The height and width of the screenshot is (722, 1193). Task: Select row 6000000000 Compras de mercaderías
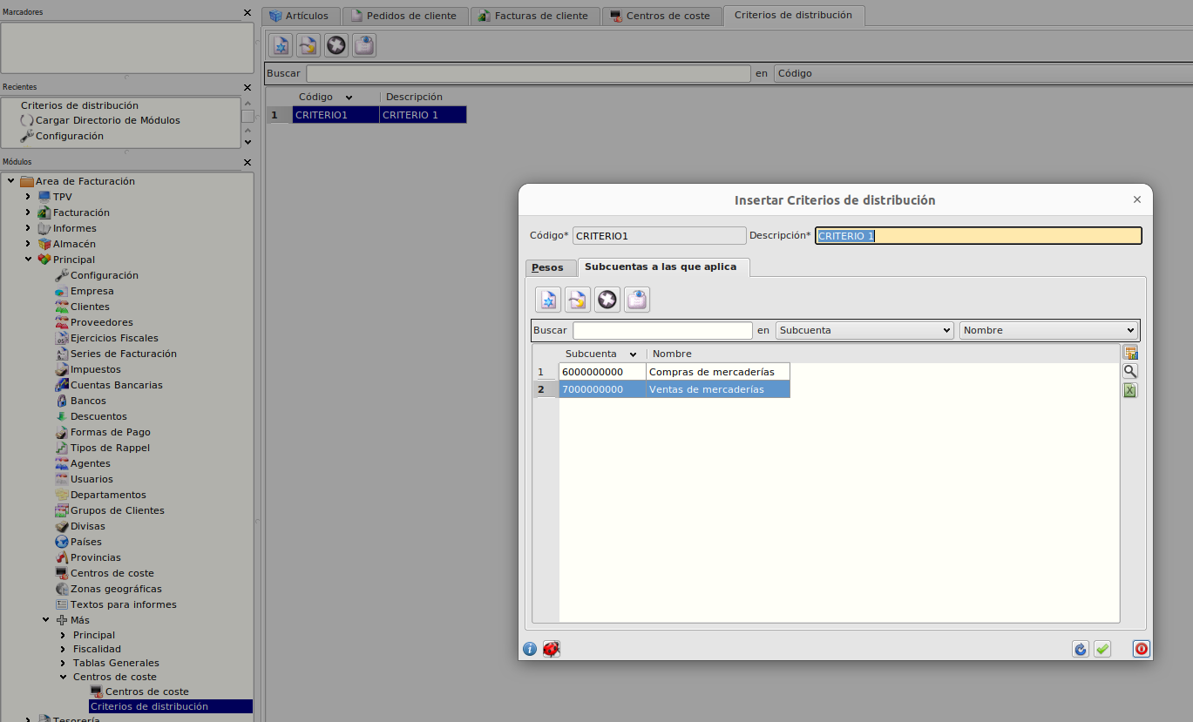[674, 372]
